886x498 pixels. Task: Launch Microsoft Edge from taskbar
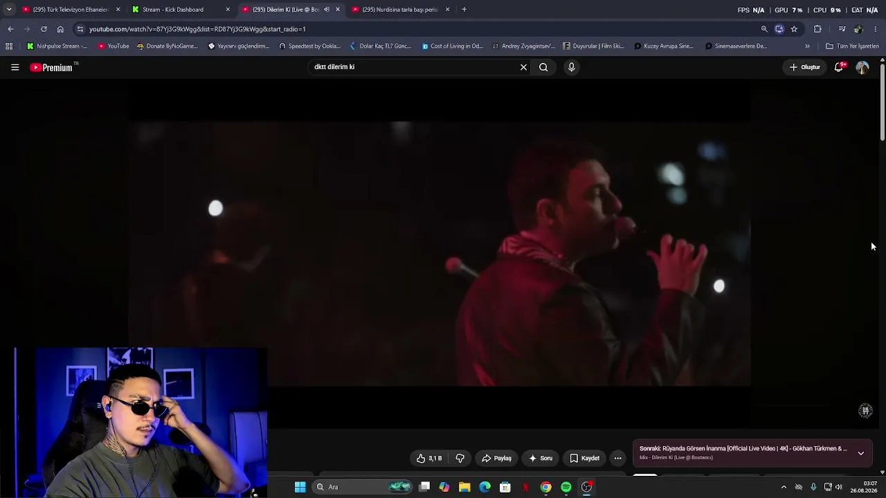[485, 487]
